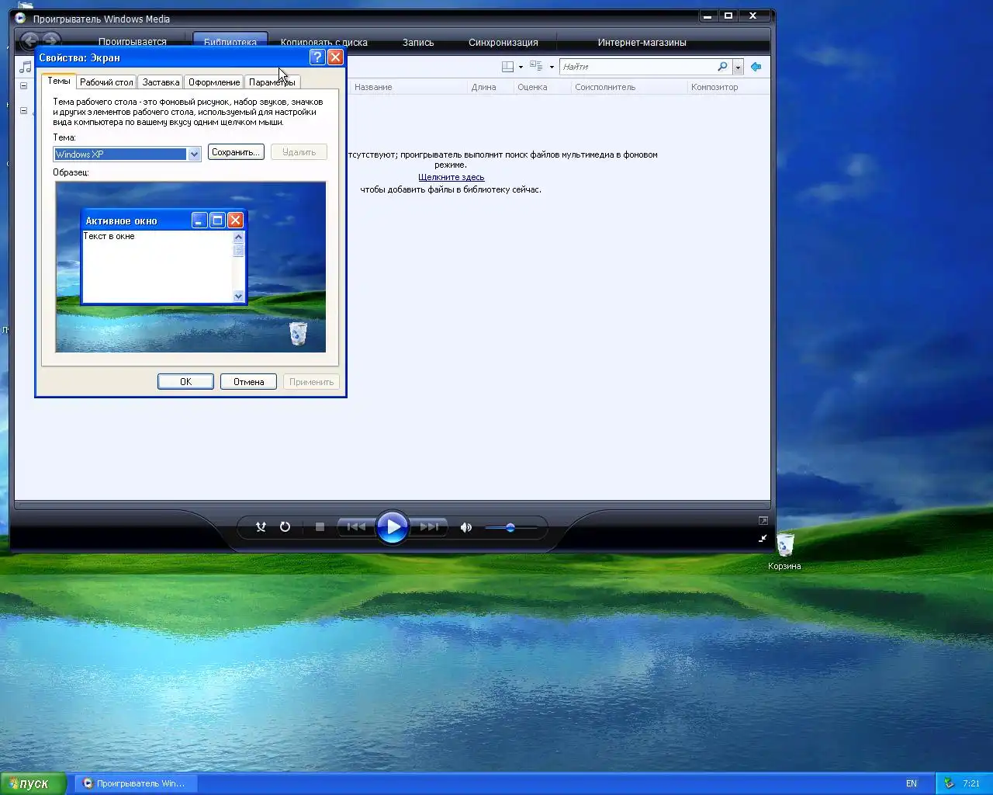Viewport: 993px width, 795px height.
Task: Open the Корзина recycle bin desktop icon
Action: 784,550
